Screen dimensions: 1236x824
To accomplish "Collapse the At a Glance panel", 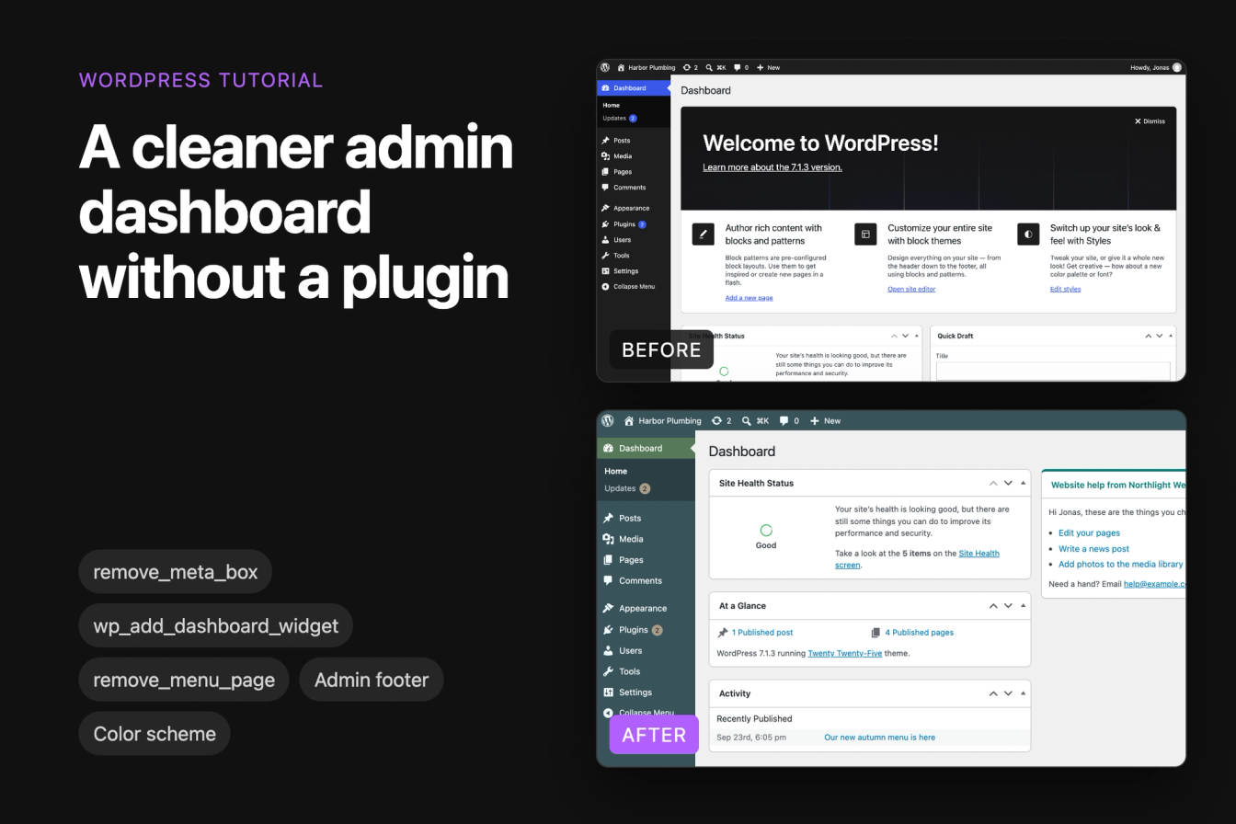I will tap(1023, 606).
